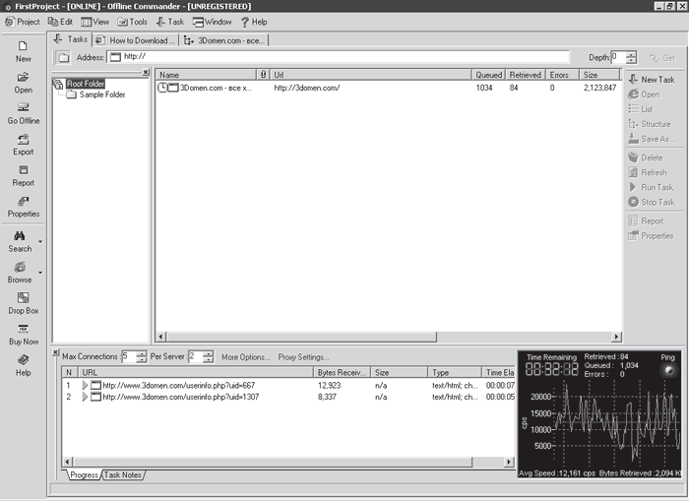Open the Project menu
Image resolution: width=689 pixels, height=501 pixels.
click(23, 22)
